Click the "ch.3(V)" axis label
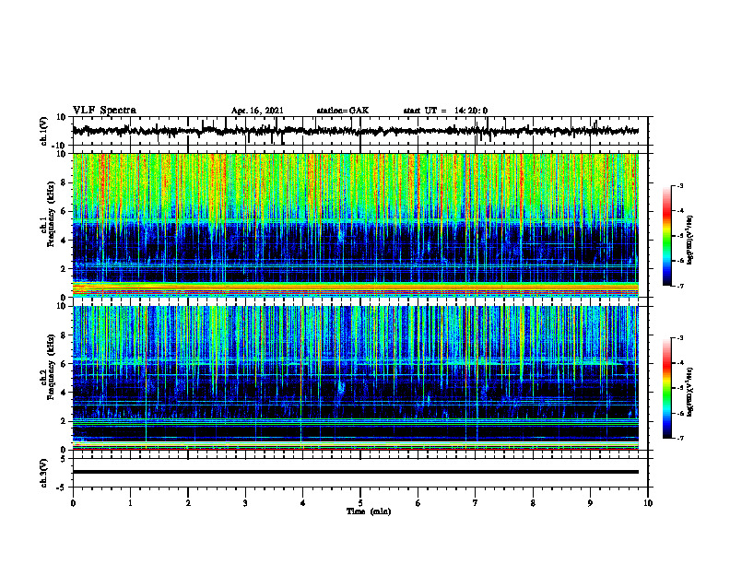 coord(44,473)
